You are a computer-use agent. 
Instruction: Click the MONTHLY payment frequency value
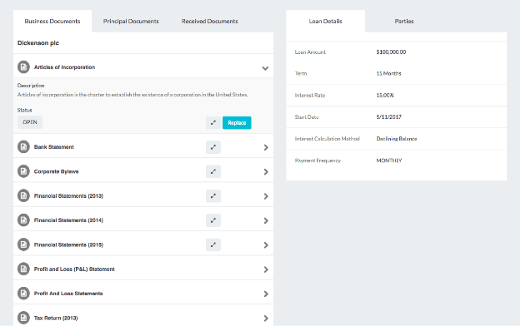pyautogui.click(x=389, y=161)
